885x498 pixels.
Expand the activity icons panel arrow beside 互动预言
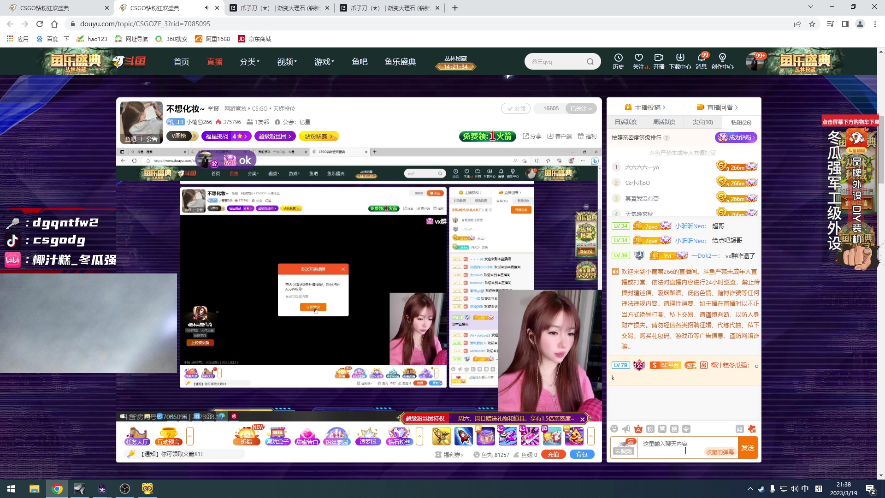coord(189,436)
